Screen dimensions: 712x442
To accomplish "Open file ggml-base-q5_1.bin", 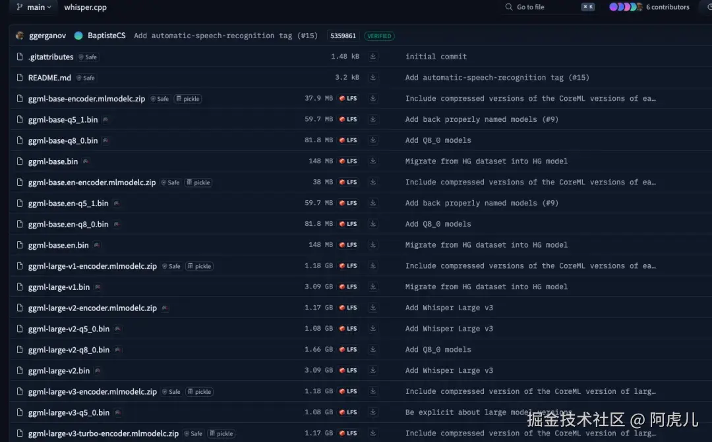I will point(63,119).
